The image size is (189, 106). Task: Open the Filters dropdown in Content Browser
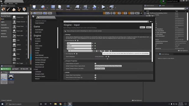pos(6,72)
